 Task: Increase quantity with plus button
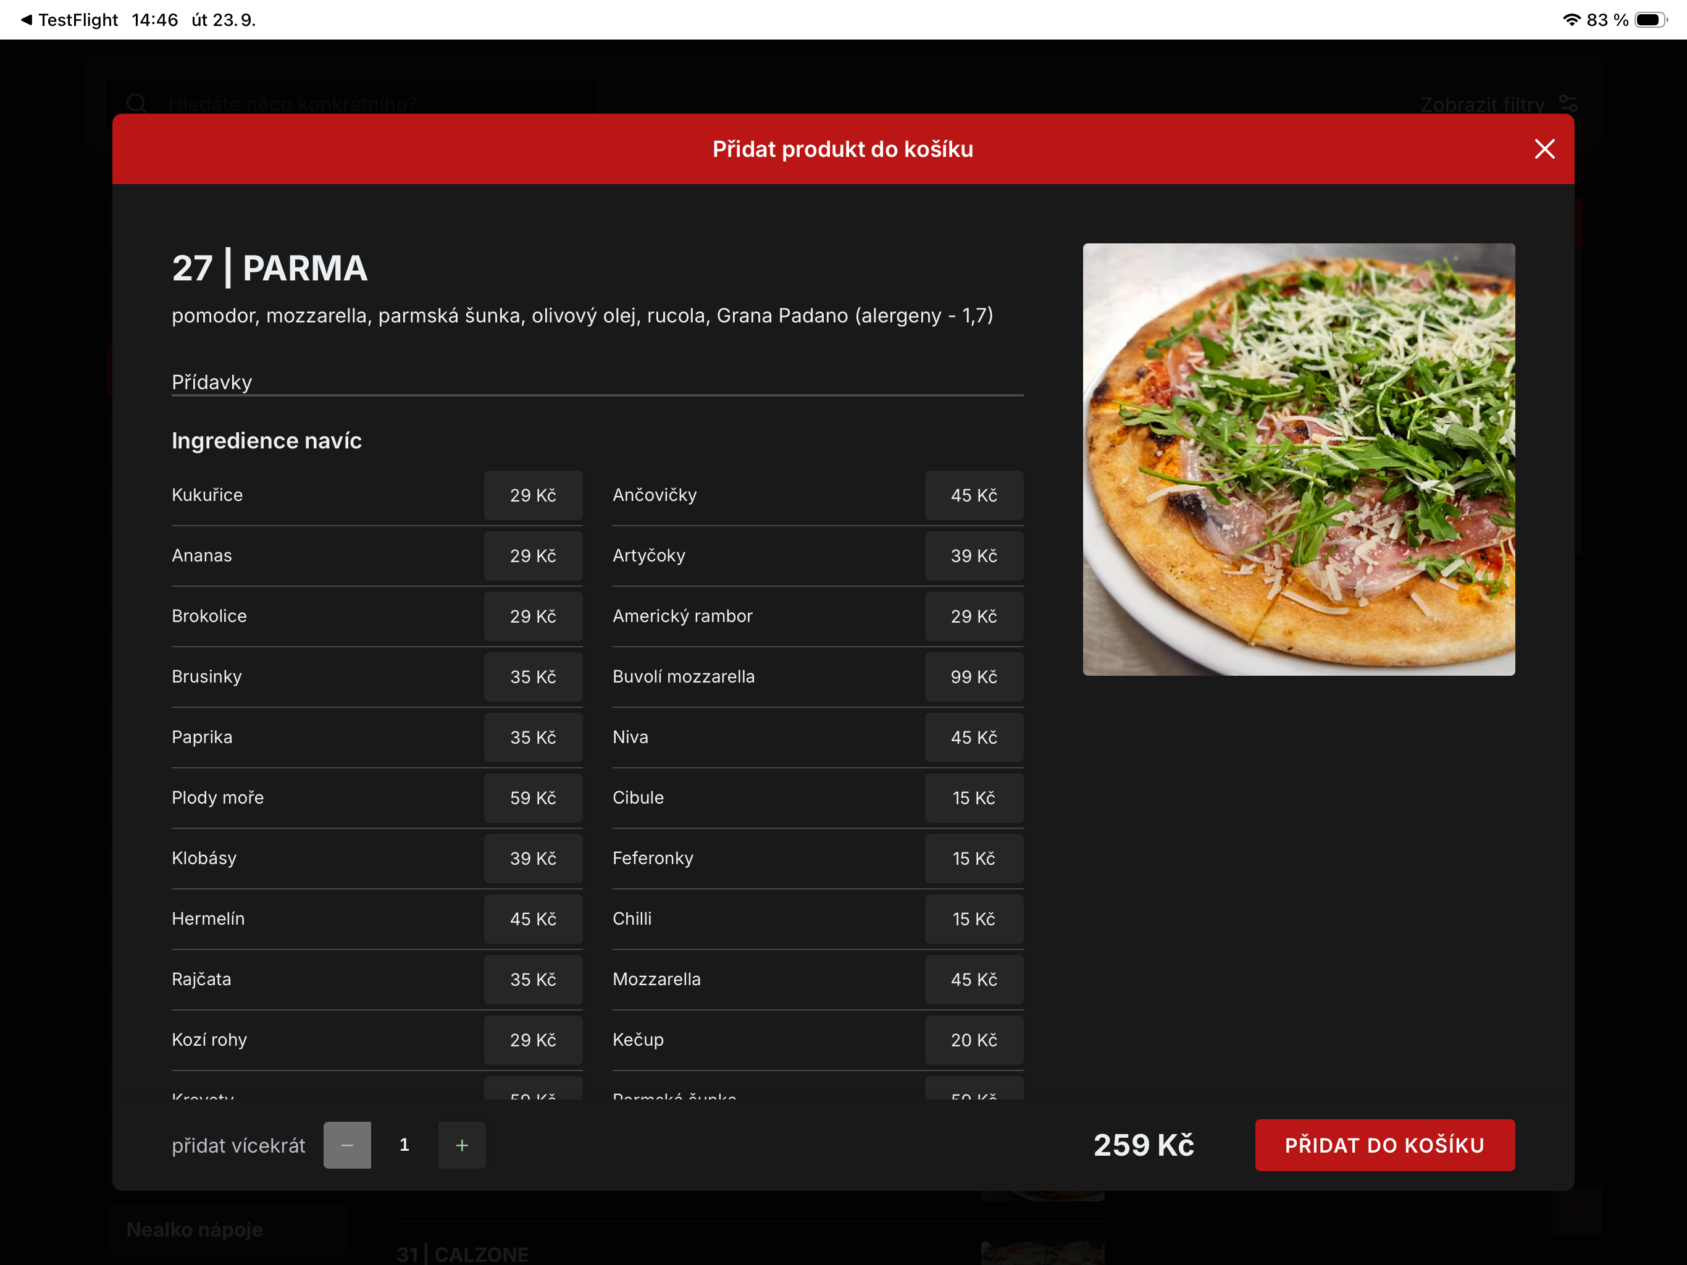[461, 1145]
